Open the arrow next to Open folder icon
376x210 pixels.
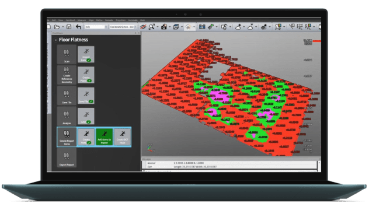(62, 27)
